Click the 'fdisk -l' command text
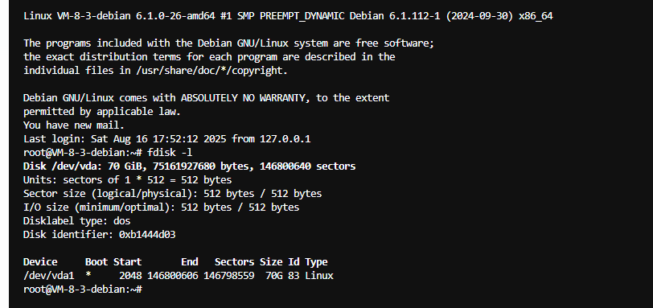653x308 pixels. click(x=170, y=152)
